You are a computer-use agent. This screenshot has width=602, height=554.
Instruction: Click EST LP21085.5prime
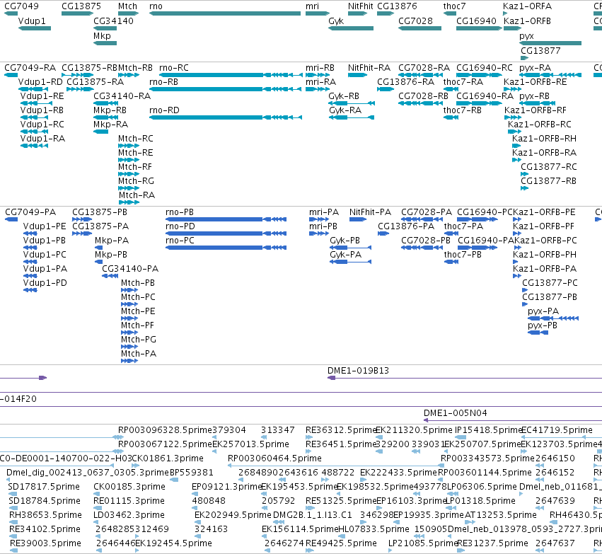(x=422, y=543)
